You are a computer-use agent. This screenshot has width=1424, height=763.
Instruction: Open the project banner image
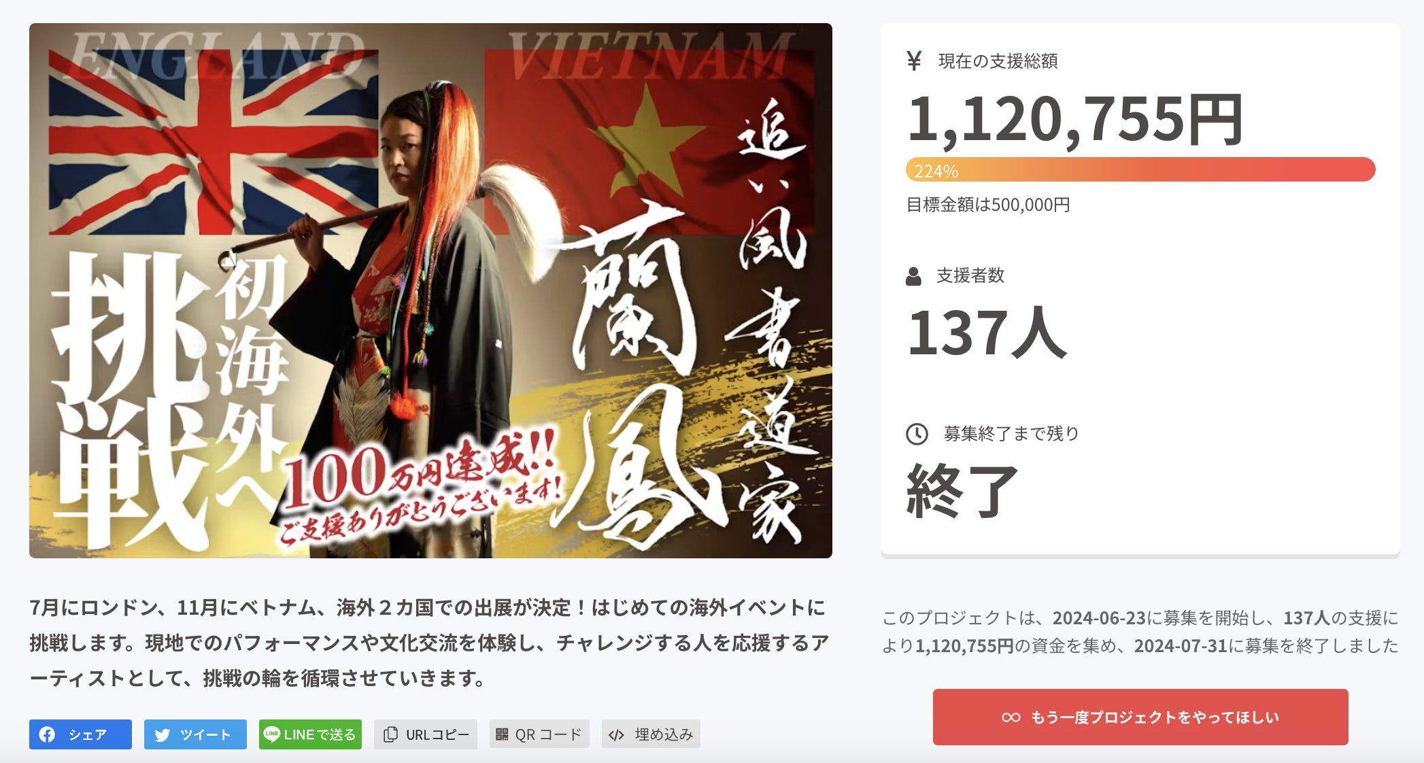pyautogui.click(x=430, y=290)
